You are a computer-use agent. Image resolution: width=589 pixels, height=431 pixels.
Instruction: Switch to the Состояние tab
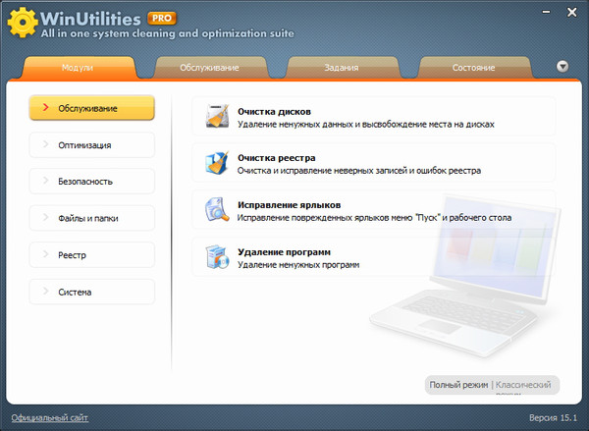[x=473, y=69]
